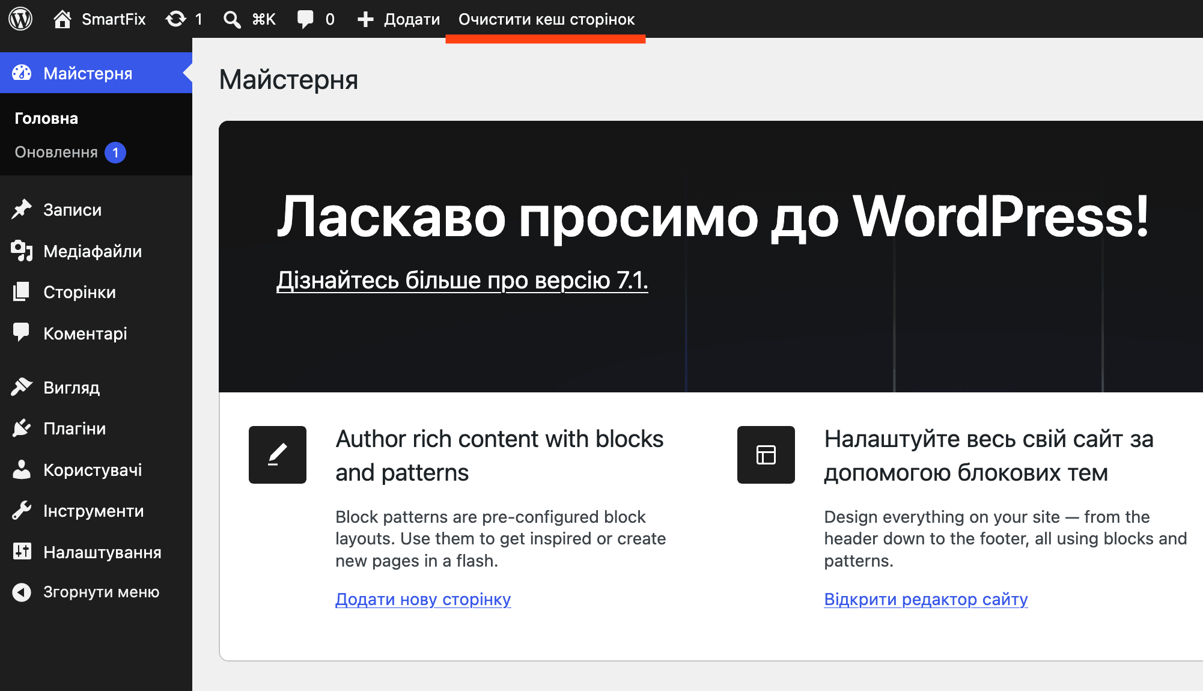
Task: Click the plug icon for Плагіни
Action: tap(22, 428)
